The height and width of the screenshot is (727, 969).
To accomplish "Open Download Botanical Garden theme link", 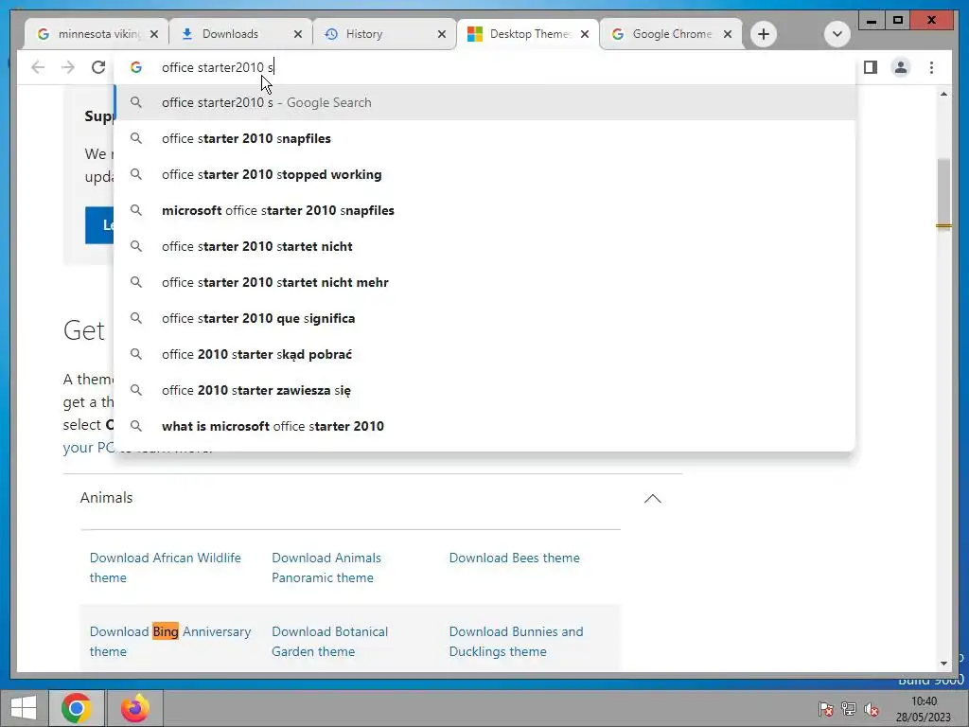I will [329, 641].
